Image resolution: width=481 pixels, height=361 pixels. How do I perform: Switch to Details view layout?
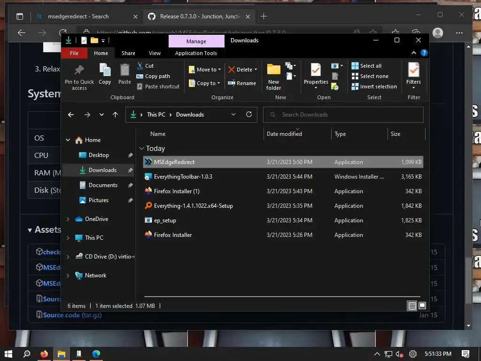(412, 306)
